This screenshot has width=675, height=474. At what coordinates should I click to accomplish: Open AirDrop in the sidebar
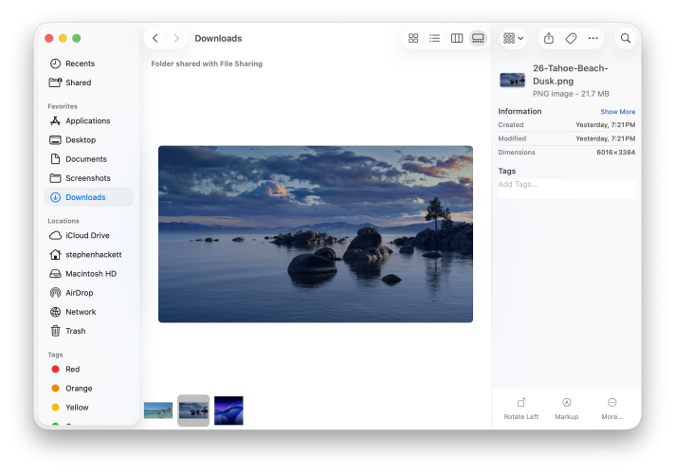click(79, 293)
